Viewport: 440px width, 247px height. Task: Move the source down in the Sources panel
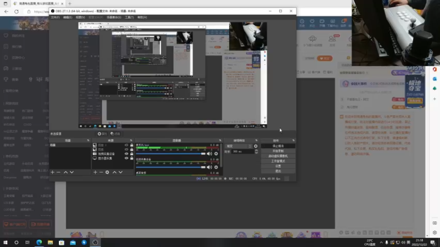120,172
